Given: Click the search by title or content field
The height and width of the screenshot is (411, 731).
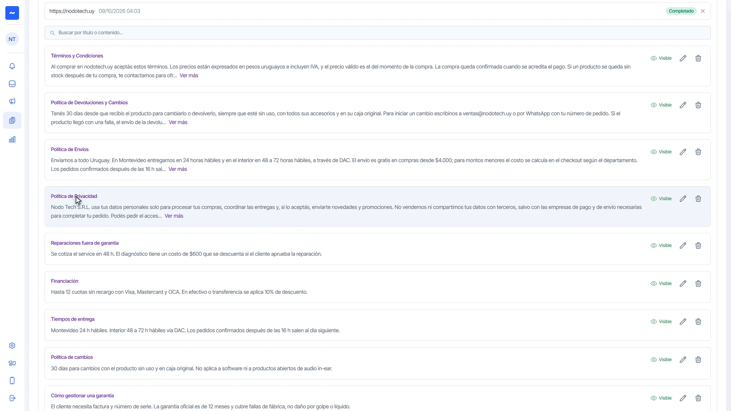Looking at the screenshot, I should click(x=377, y=33).
